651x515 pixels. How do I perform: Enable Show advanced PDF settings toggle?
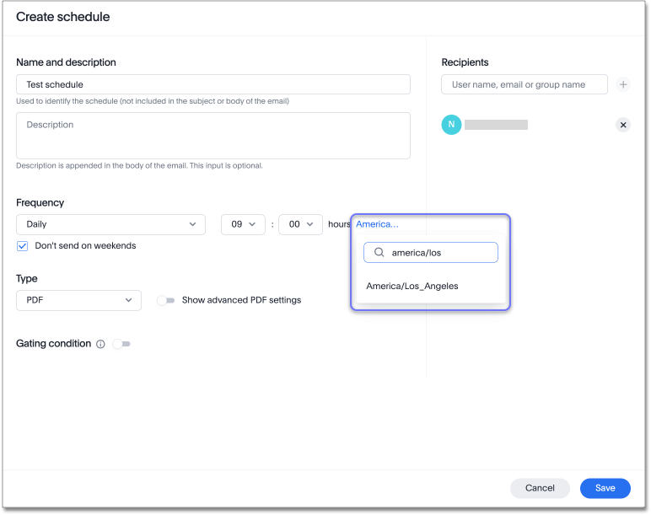165,300
